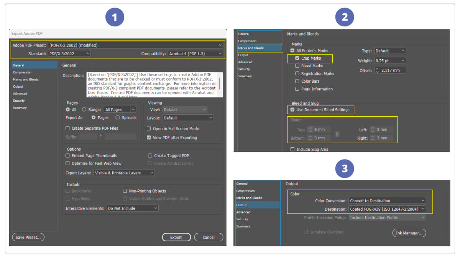
Task: Open the Color Conversion dropdown
Action: click(x=387, y=201)
